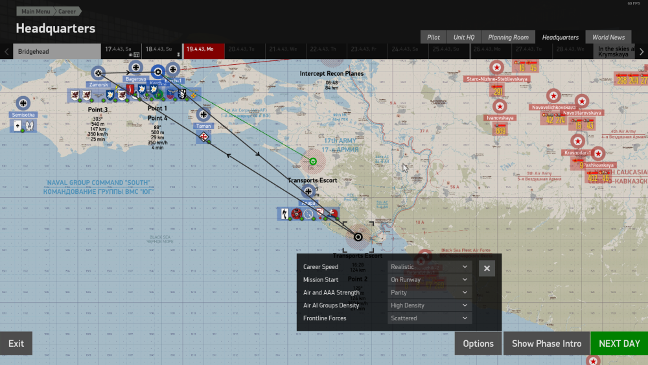
Task: Expand the Mission Start dropdown
Action: [x=430, y=280]
